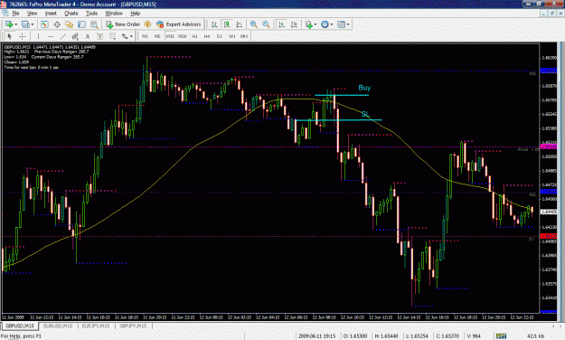Expand the New Chart dropdown arrow

point(16,24)
